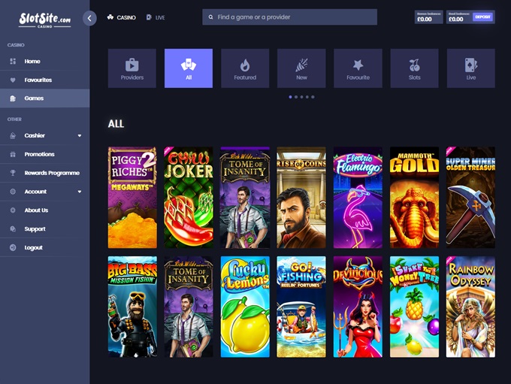Select the Live games category tile
Viewport: 511px width, 384px height.
click(x=470, y=68)
